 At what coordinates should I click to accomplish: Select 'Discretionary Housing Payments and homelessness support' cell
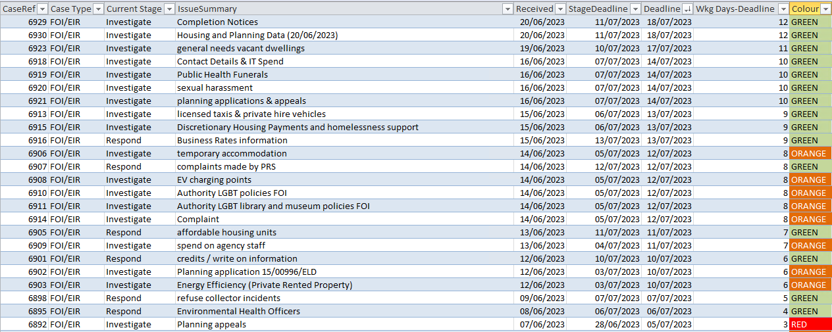tap(344, 127)
